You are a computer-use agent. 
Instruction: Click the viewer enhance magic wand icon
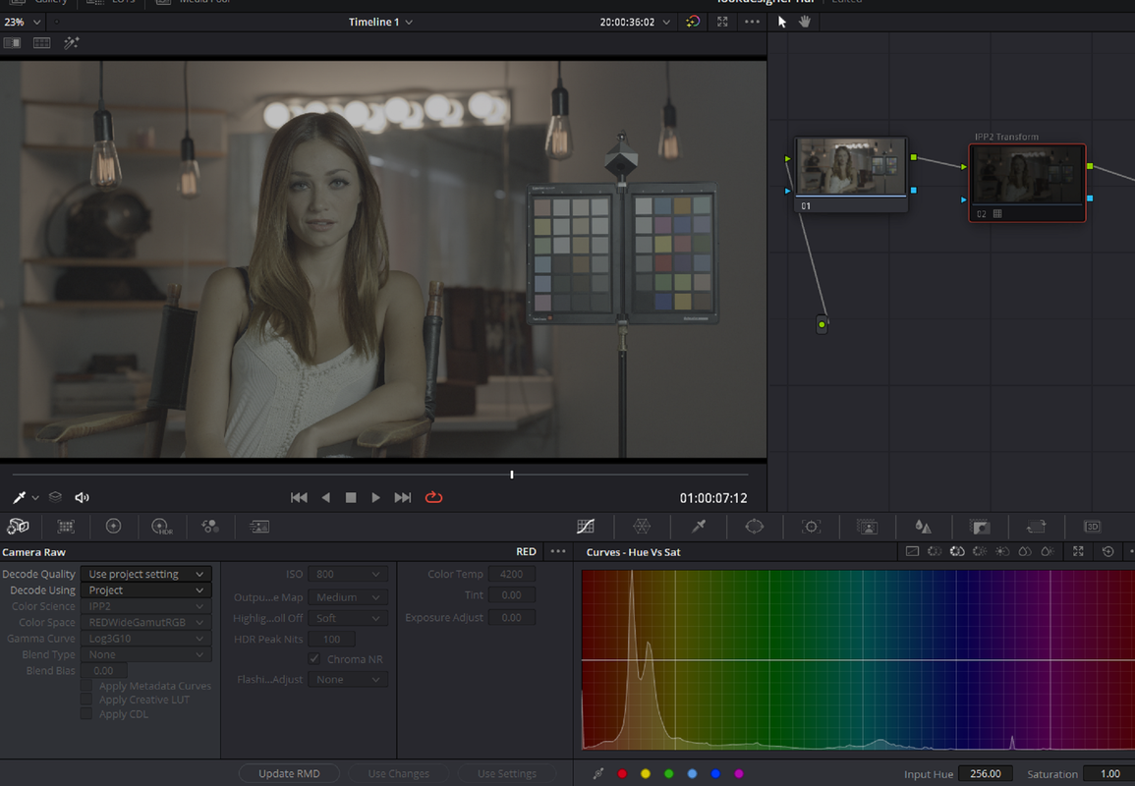(71, 43)
